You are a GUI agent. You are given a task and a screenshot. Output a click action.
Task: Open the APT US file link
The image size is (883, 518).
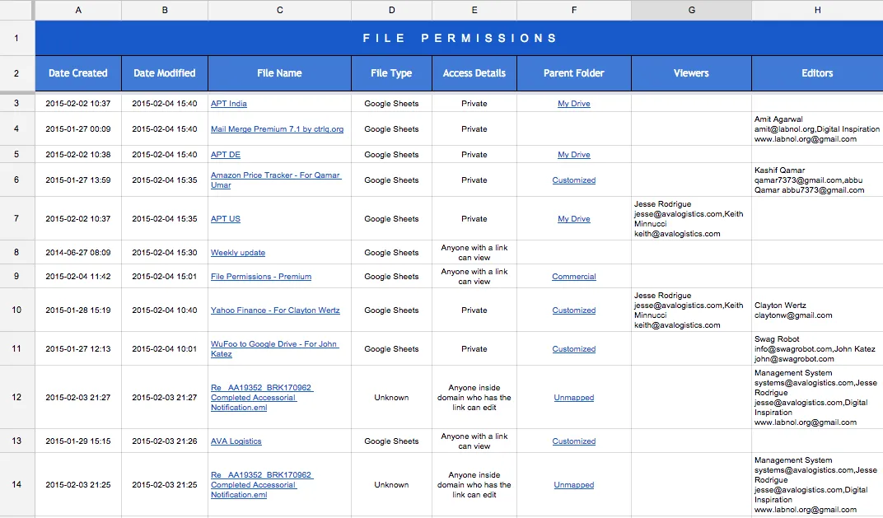pyautogui.click(x=225, y=219)
